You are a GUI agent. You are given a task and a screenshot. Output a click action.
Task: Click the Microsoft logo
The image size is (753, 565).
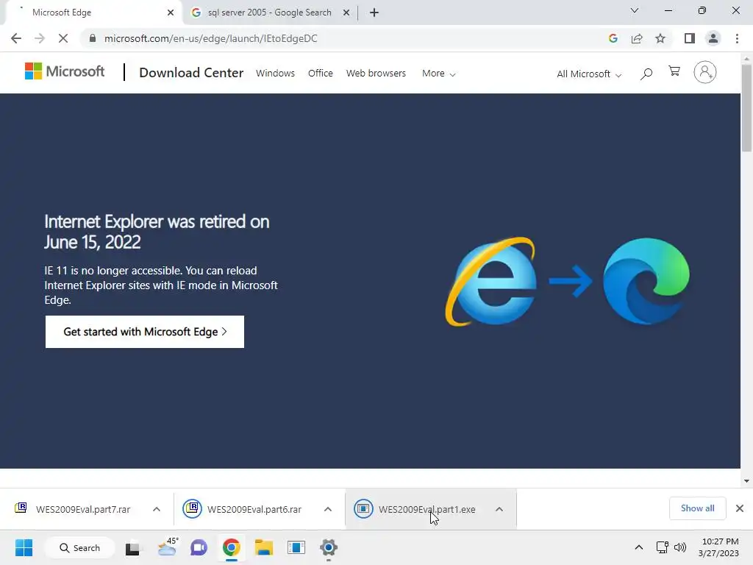(65, 71)
